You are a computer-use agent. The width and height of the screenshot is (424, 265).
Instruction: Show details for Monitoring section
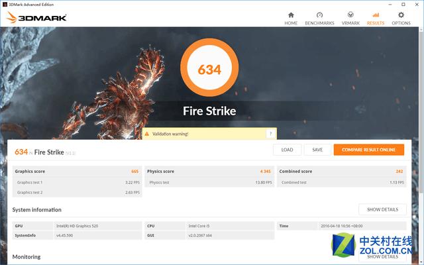383,256
